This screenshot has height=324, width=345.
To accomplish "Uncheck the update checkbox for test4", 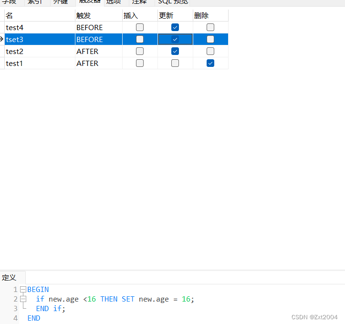I will [x=175, y=27].
